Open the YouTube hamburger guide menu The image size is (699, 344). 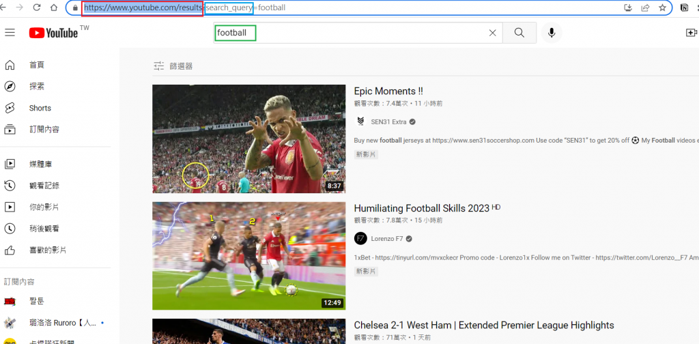click(x=10, y=33)
